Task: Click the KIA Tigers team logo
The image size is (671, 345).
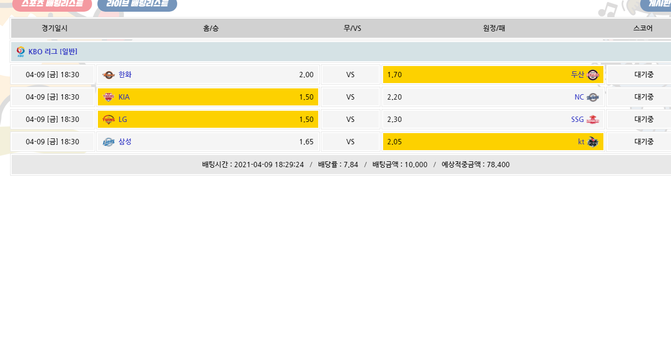Action: tap(109, 97)
